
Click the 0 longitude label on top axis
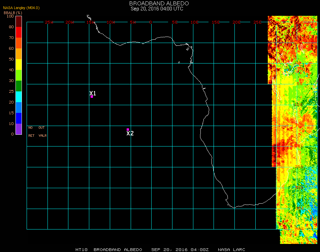151,22
